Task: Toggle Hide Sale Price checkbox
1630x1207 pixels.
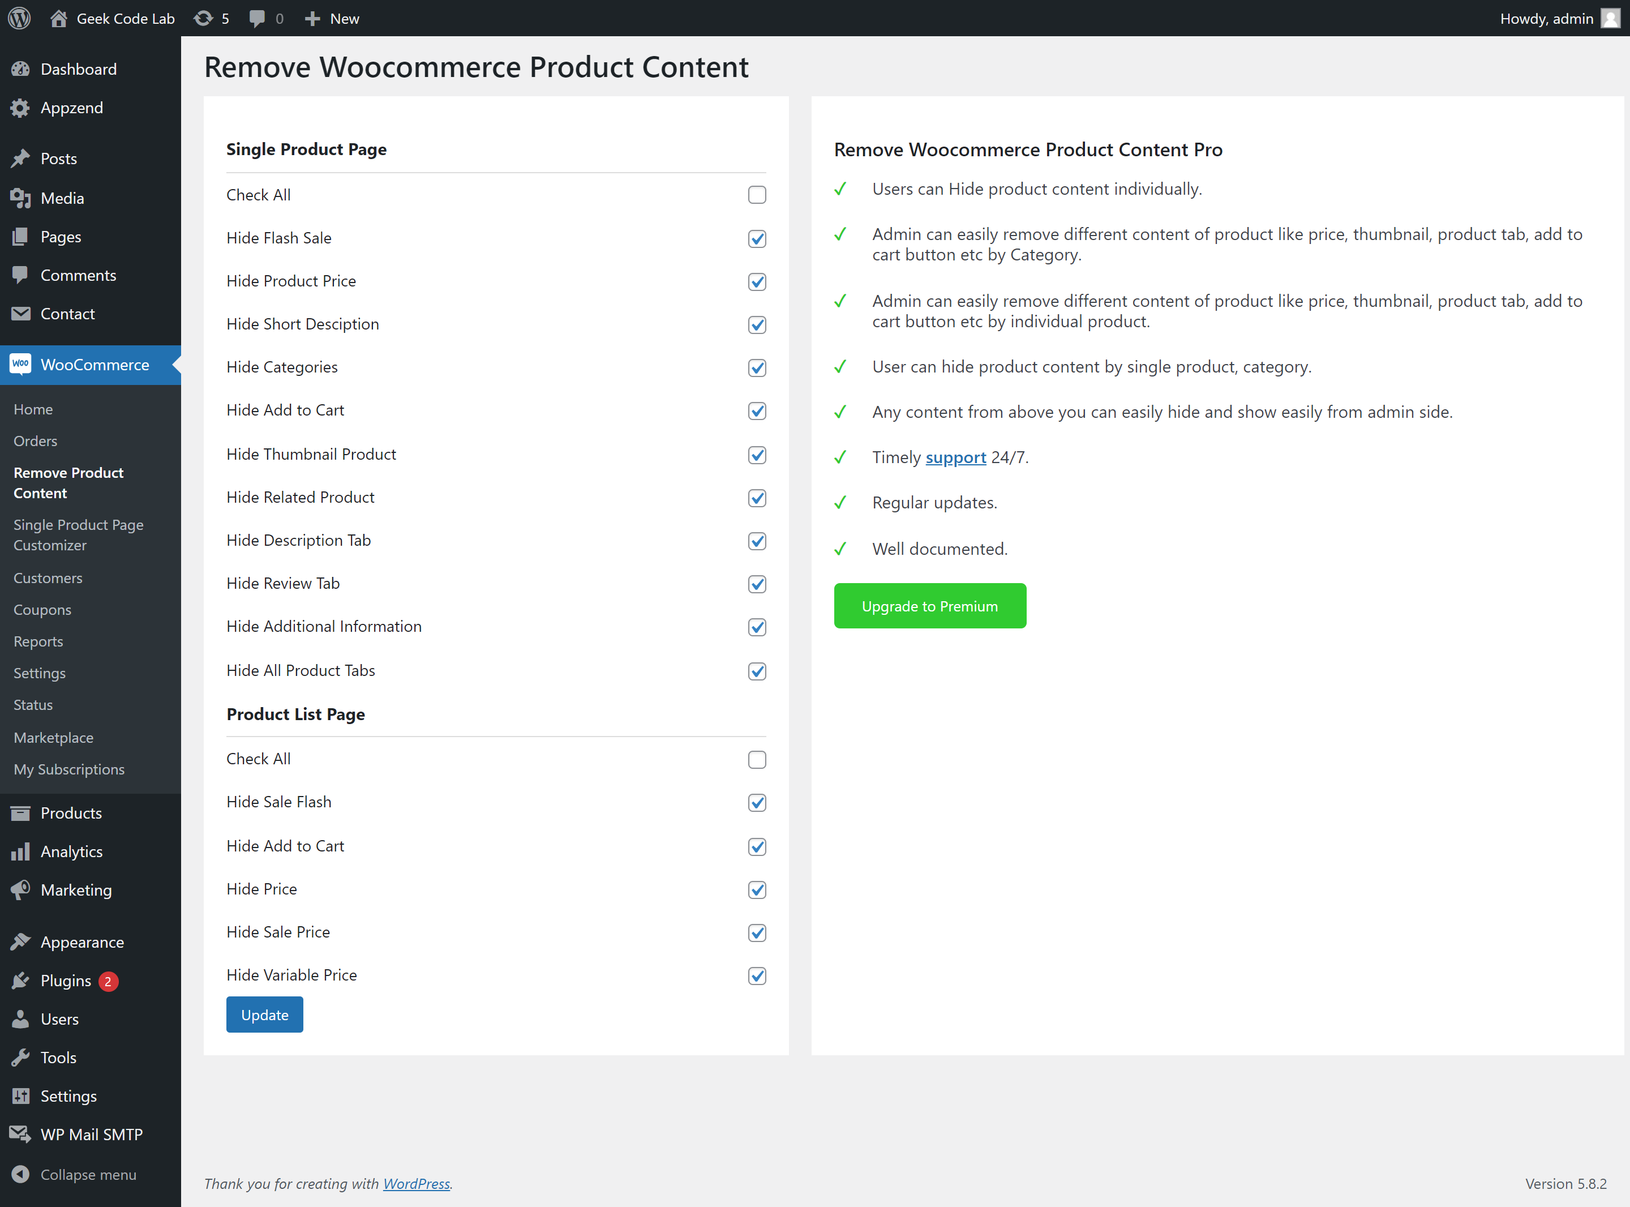Action: click(x=757, y=932)
